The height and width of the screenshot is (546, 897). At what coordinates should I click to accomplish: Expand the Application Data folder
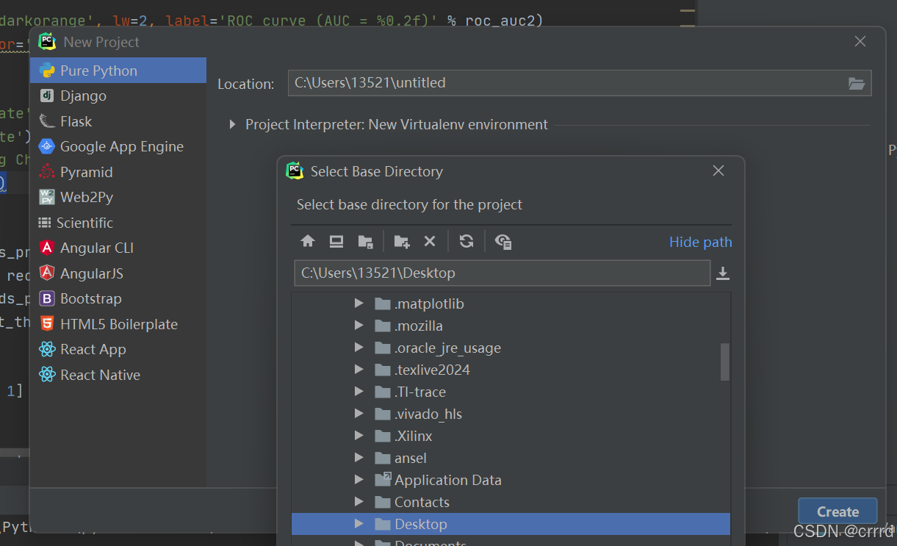[359, 480]
